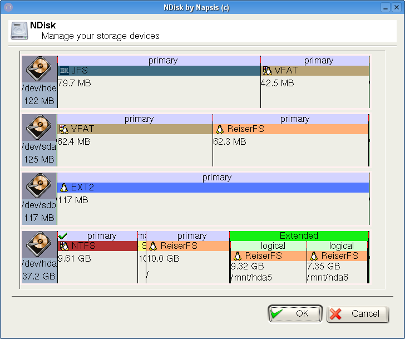Click the green Extended partition header
The width and height of the screenshot is (405, 339).
click(x=299, y=236)
